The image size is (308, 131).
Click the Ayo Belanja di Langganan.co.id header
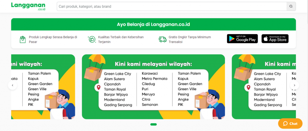tap(153, 25)
